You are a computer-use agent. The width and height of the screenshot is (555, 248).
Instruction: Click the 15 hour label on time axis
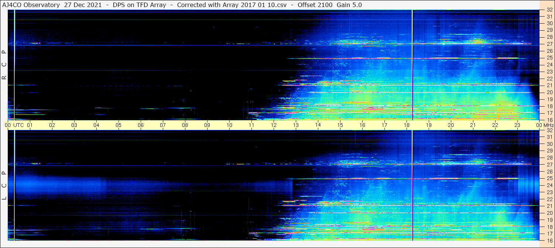(340, 125)
